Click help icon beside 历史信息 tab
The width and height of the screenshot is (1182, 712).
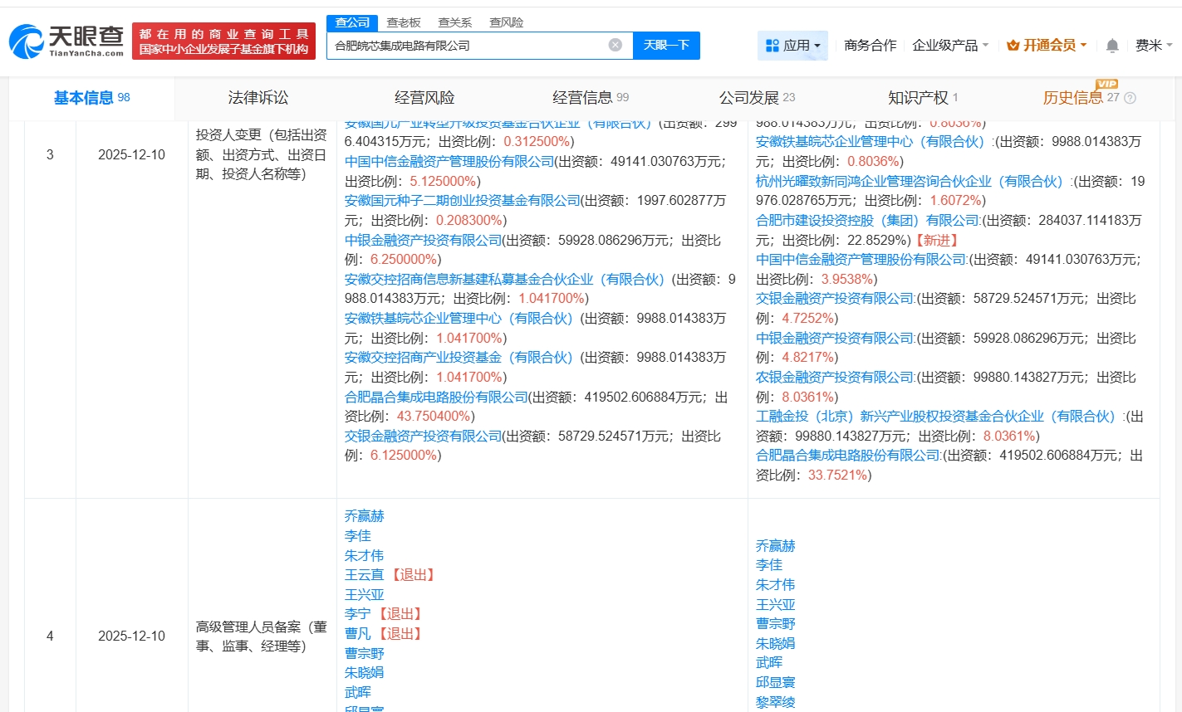pyautogui.click(x=1130, y=98)
